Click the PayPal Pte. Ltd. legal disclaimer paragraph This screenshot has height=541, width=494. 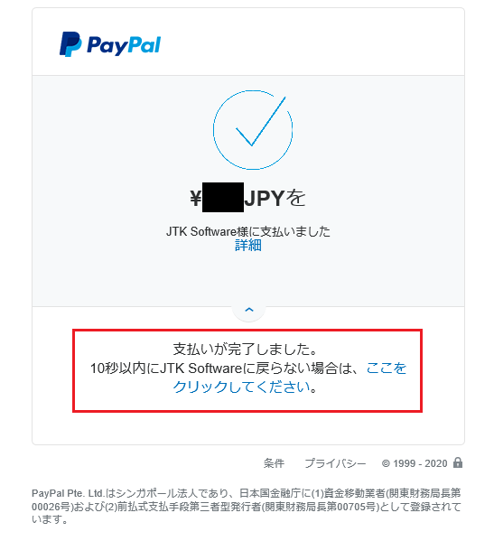[247, 506]
